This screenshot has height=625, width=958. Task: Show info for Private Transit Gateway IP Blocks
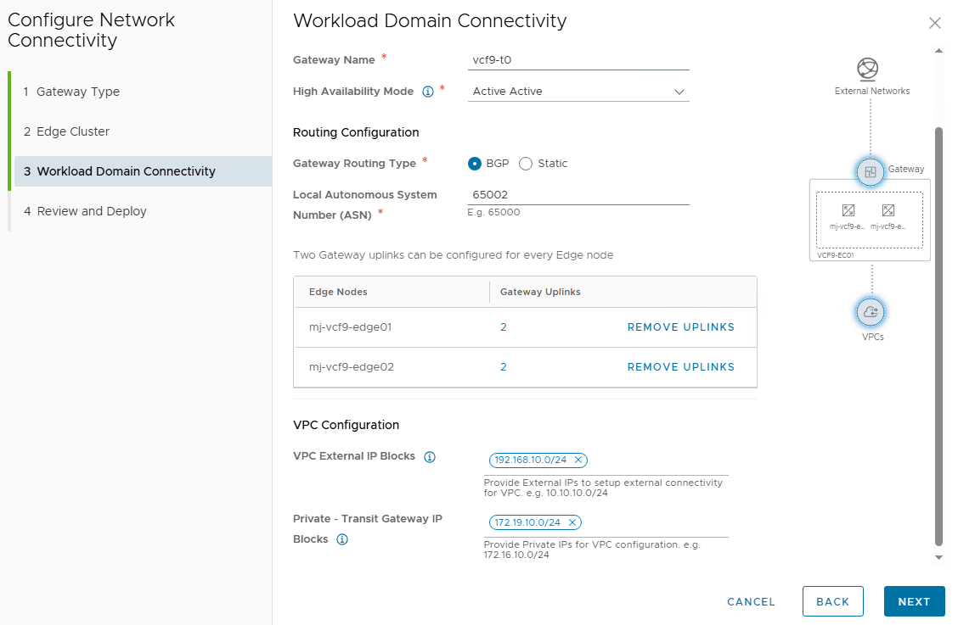tap(342, 539)
